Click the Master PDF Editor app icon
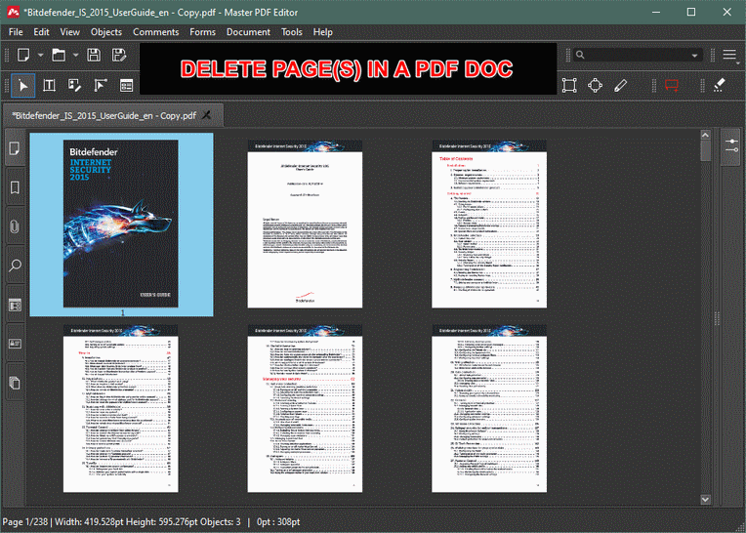The image size is (746, 533). coord(13,12)
